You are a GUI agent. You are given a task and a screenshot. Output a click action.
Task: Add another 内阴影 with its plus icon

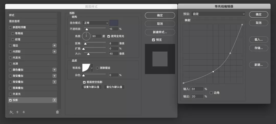[x=54, y=51]
